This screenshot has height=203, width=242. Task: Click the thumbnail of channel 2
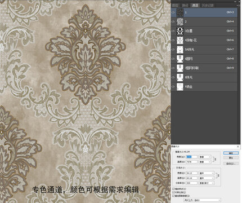180,21
